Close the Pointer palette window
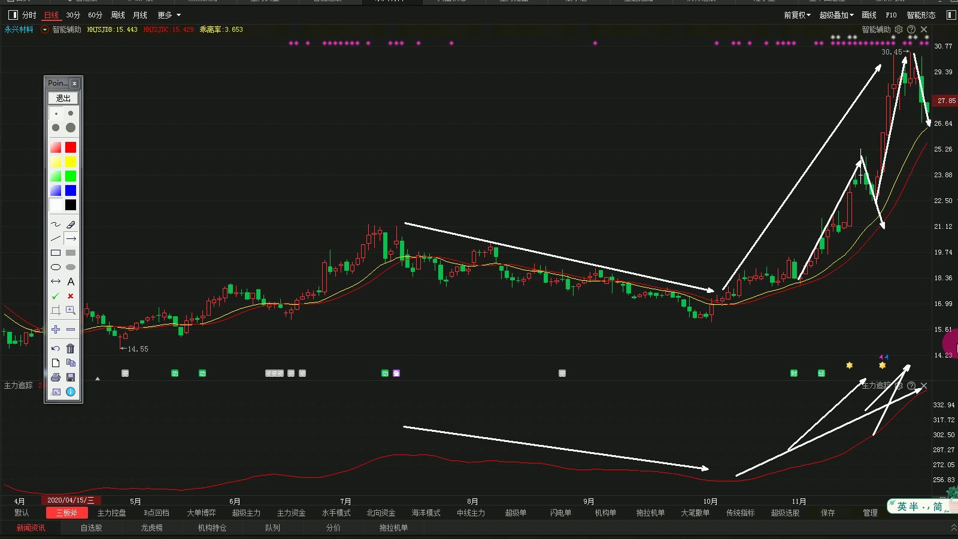The height and width of the screenshot is (539, 958). 75,83
